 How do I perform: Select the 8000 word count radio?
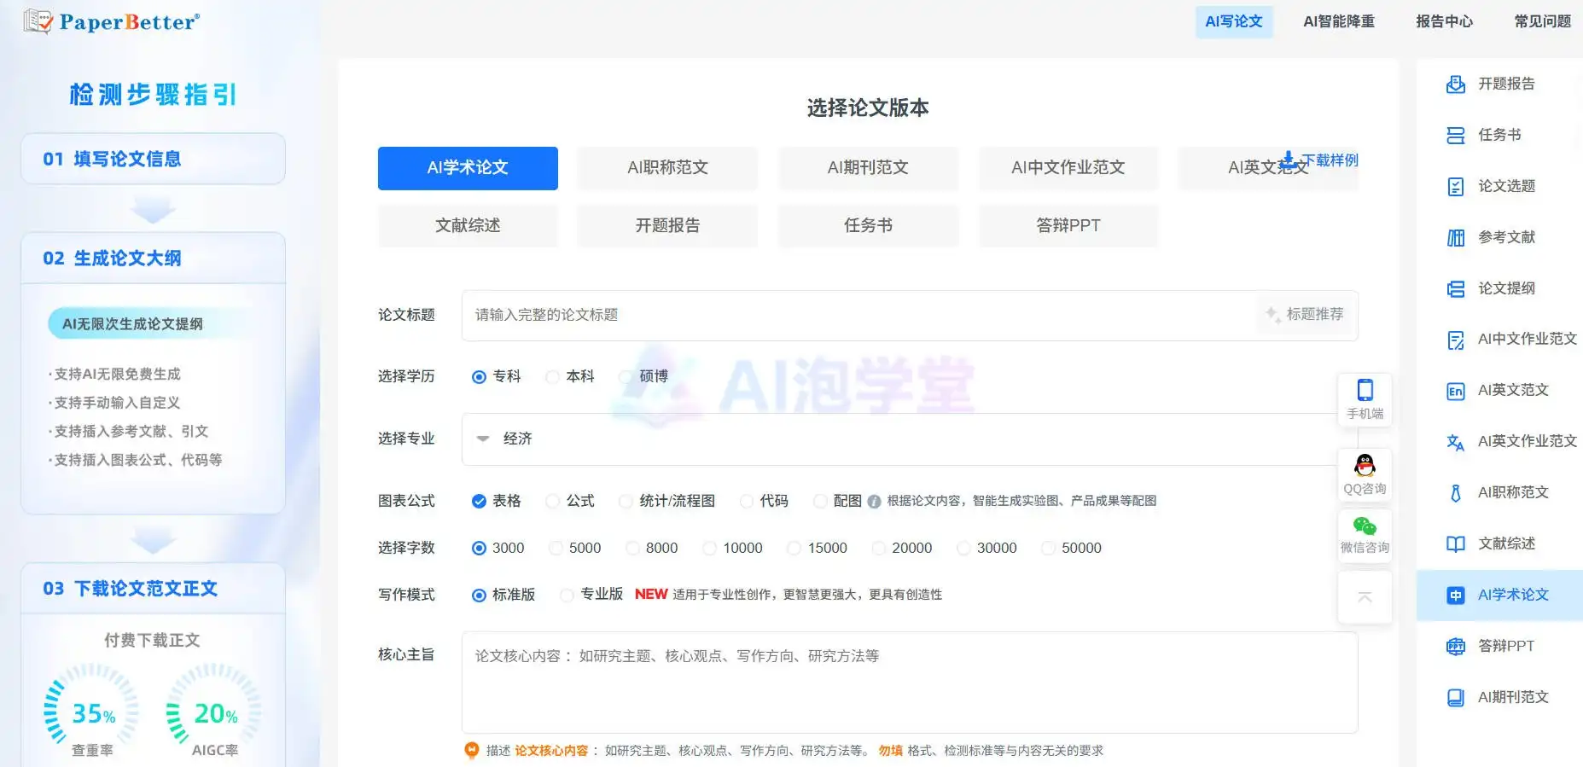pyautogui.click(x=632, y=549)
